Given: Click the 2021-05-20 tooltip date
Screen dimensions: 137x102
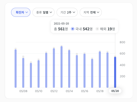Looking at the screenshot, I should click(x=61, y=24).
